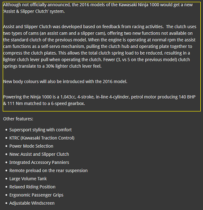203x210 pixels.
Task: Select 'Integrated Accessory Panniers' list item
Action: [39, 163]
